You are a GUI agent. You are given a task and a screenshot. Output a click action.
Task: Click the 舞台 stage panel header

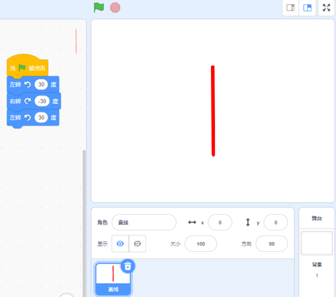[317, 218]
